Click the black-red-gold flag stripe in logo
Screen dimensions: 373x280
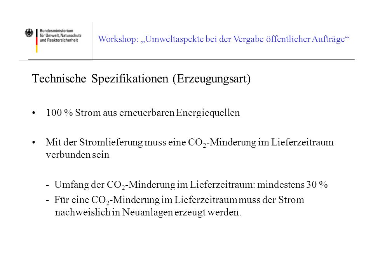(37, 41)
